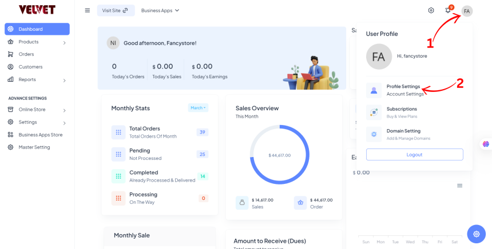Select Orders in the sidebar
492x249 pixels.
(26, 54)
